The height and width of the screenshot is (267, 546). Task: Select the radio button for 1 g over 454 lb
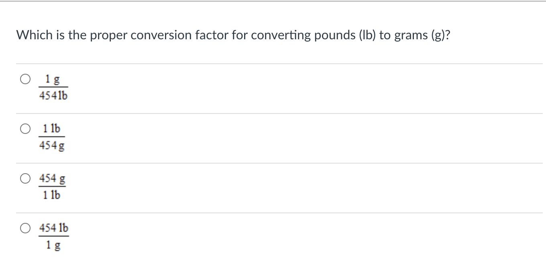click(x=25, y=79)
